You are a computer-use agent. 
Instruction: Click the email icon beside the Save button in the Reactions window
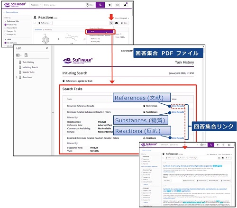point(117,23)
